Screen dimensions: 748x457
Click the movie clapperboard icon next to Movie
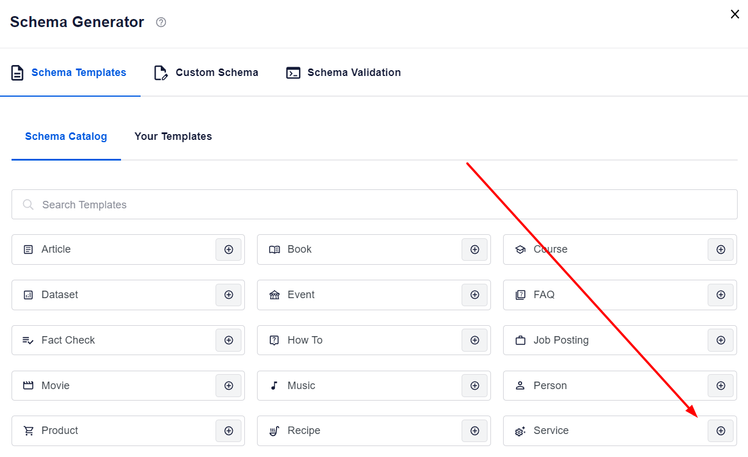tap(28, 386)
